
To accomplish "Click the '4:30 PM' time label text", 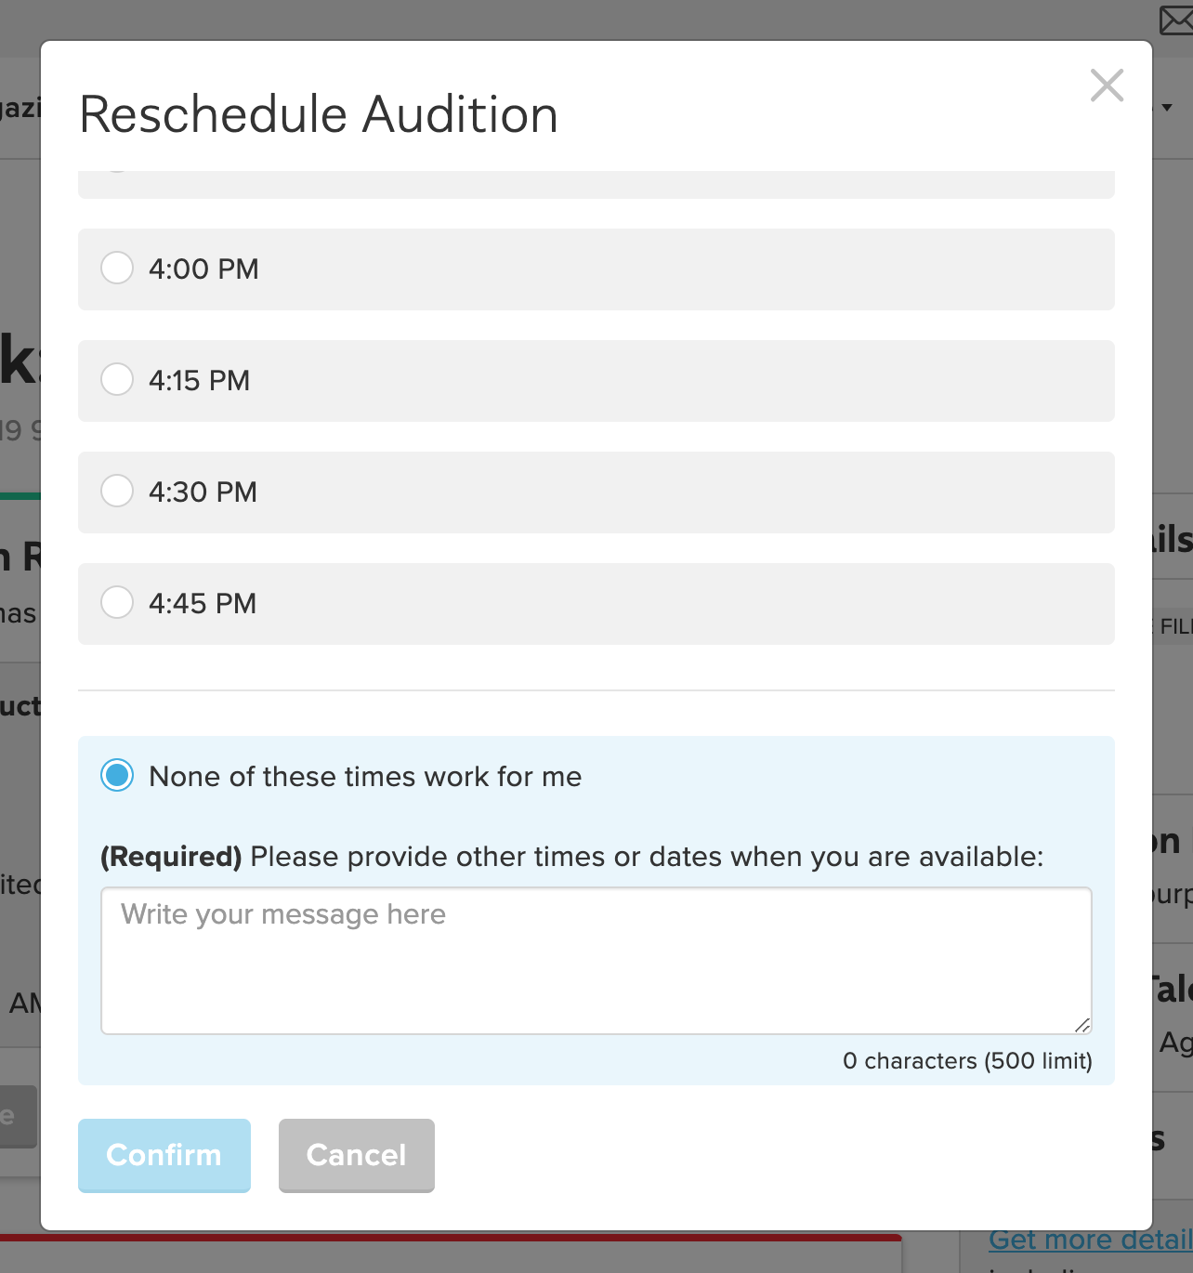I will [203, 492].
